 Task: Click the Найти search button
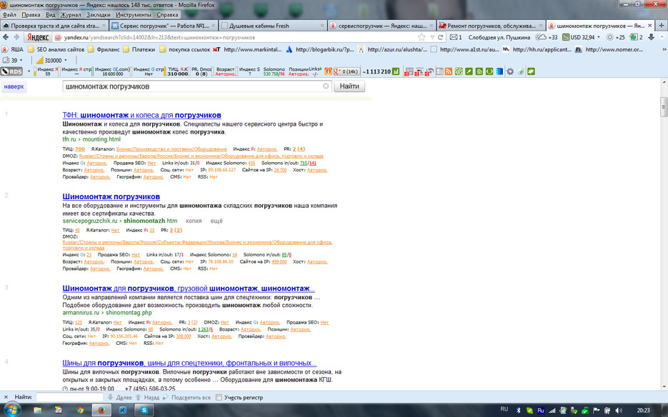[349, 86]
